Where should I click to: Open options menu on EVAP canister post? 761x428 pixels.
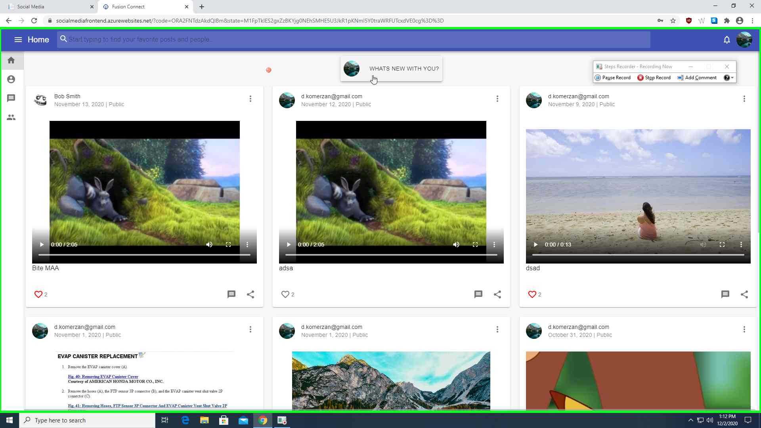[250, 329]
